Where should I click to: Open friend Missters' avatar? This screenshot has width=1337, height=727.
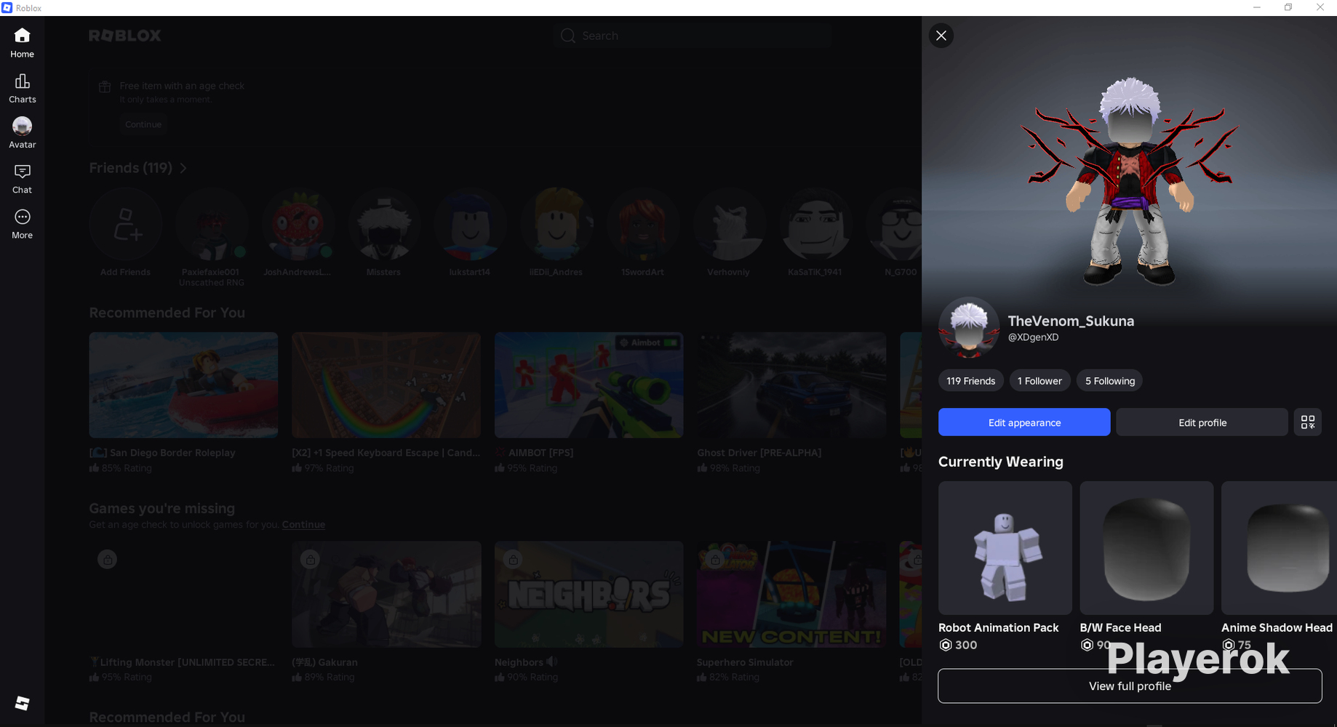[x=383, y=224]
